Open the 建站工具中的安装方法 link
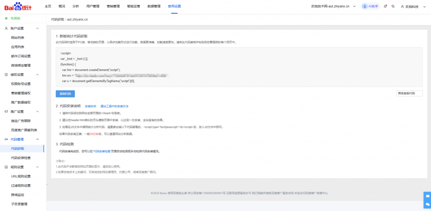The image size is (431, 211). [x=114, y=106]
